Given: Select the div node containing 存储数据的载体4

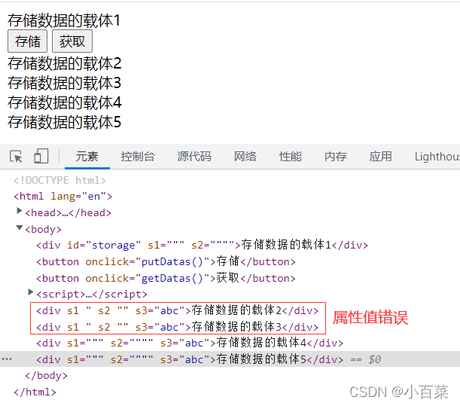Looking at the screenshot, I should (x=190, y=343).
